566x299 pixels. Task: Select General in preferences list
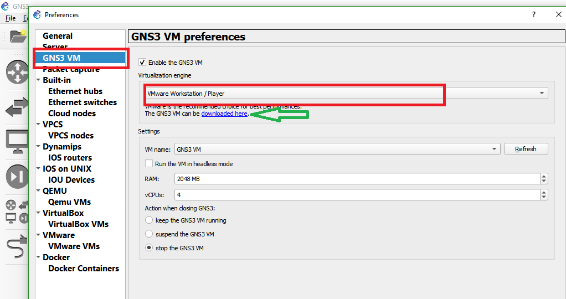[x=58, y=36]
